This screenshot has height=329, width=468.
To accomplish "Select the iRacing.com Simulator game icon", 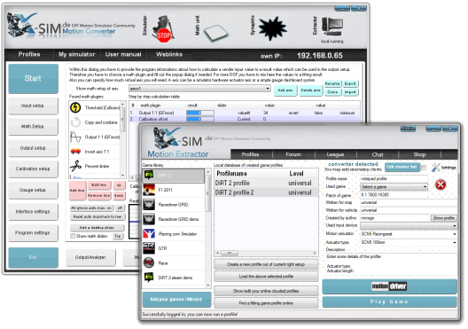I will pos(149,234).
